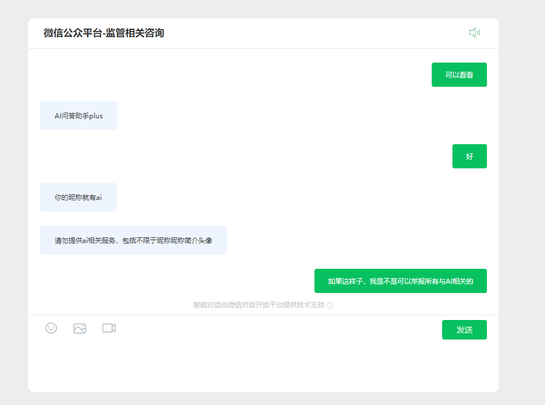Click the empty header bar beside the title

[313, 33]
